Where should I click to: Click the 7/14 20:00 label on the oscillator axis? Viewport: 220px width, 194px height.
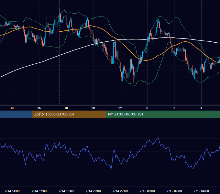[93, 191]
